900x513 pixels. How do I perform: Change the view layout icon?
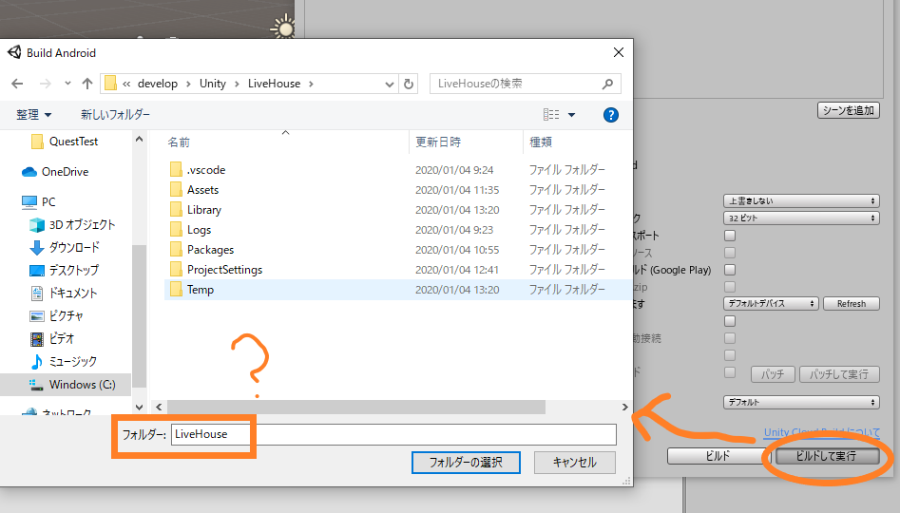[x=551, y=115]
